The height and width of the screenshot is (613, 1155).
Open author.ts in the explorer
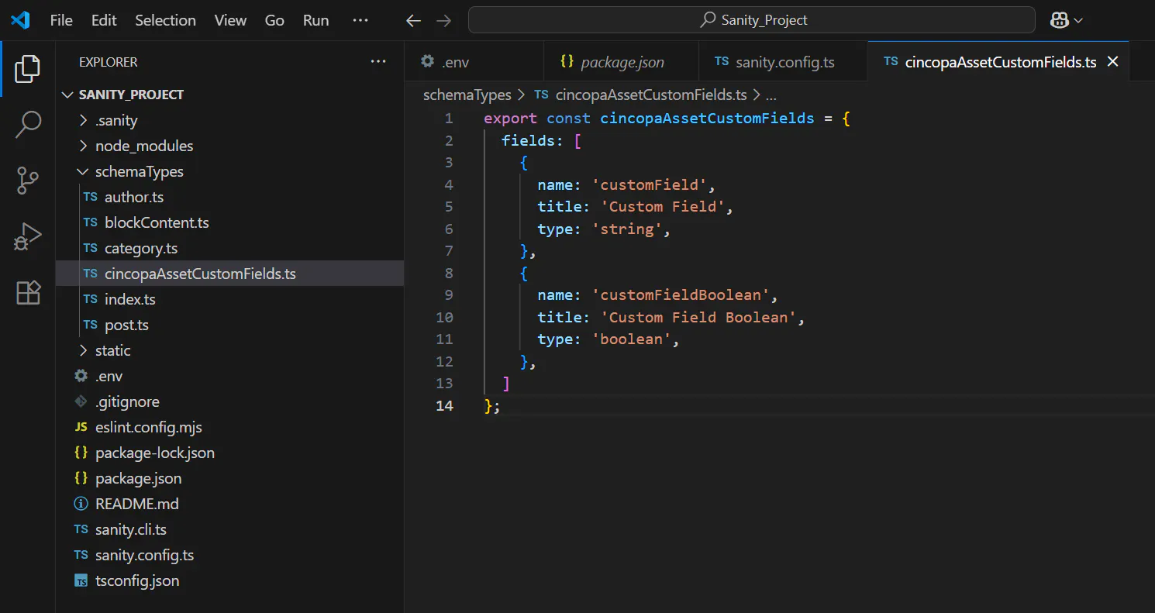230,197
